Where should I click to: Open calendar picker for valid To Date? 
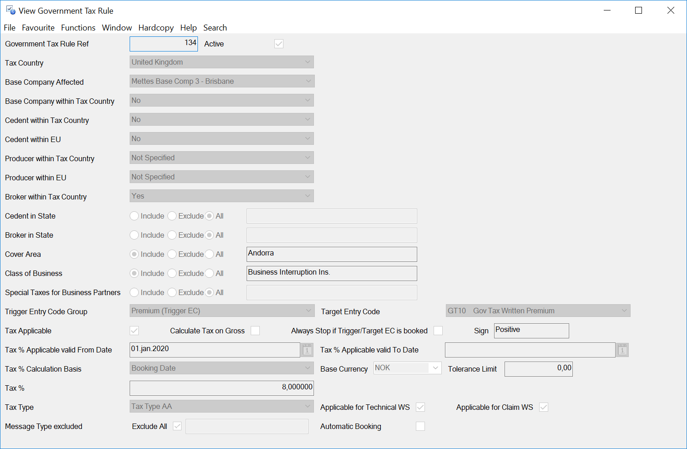pyautogui.click(x=622, y=350)
